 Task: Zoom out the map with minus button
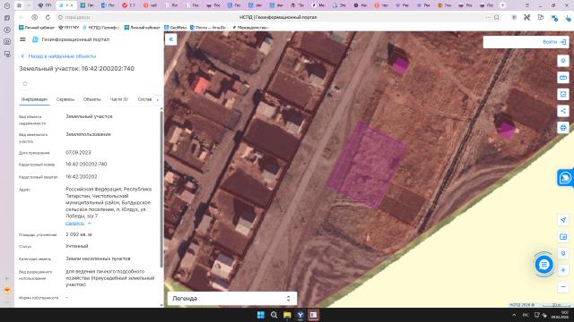click(563, 287)
